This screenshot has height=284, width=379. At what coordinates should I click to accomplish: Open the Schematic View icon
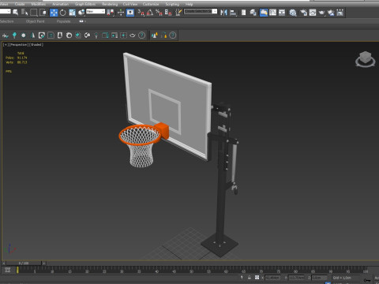click(x=282, y=13)
